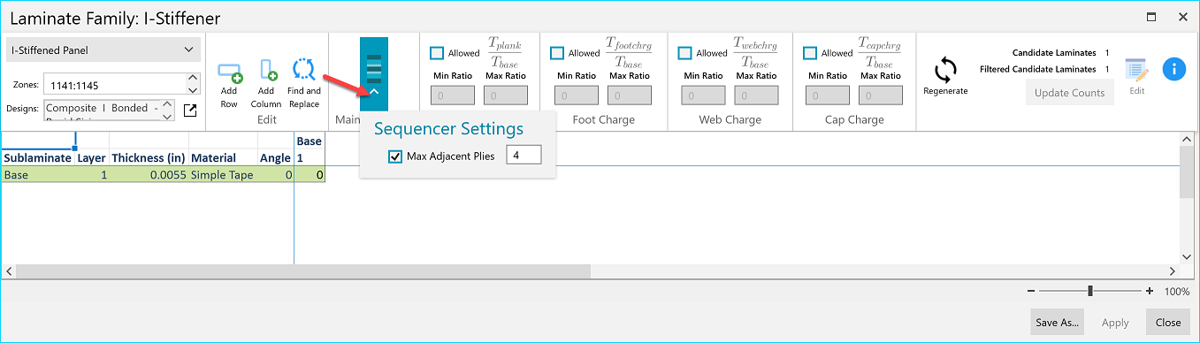Click the horizontal scrollbar right arrow
The width and height of the screenshot is (1200, 343).
point(1173,271)
